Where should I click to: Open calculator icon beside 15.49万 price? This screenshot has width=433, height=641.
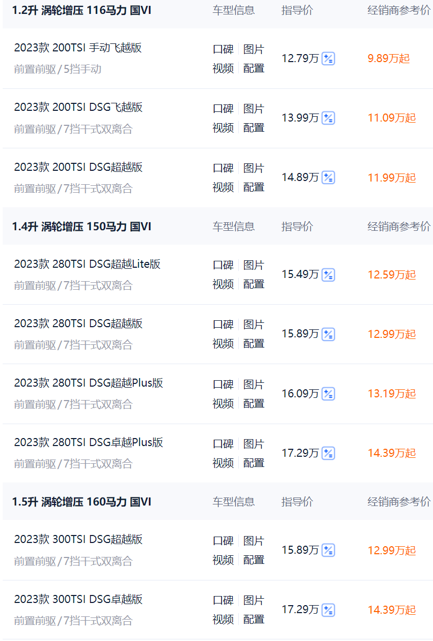[328, 275]
